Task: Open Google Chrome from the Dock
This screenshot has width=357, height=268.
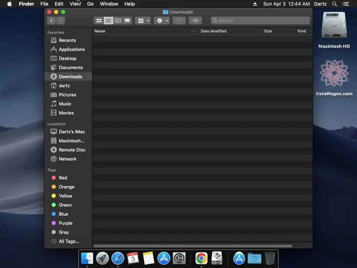Action: click(x=201, y=258)
